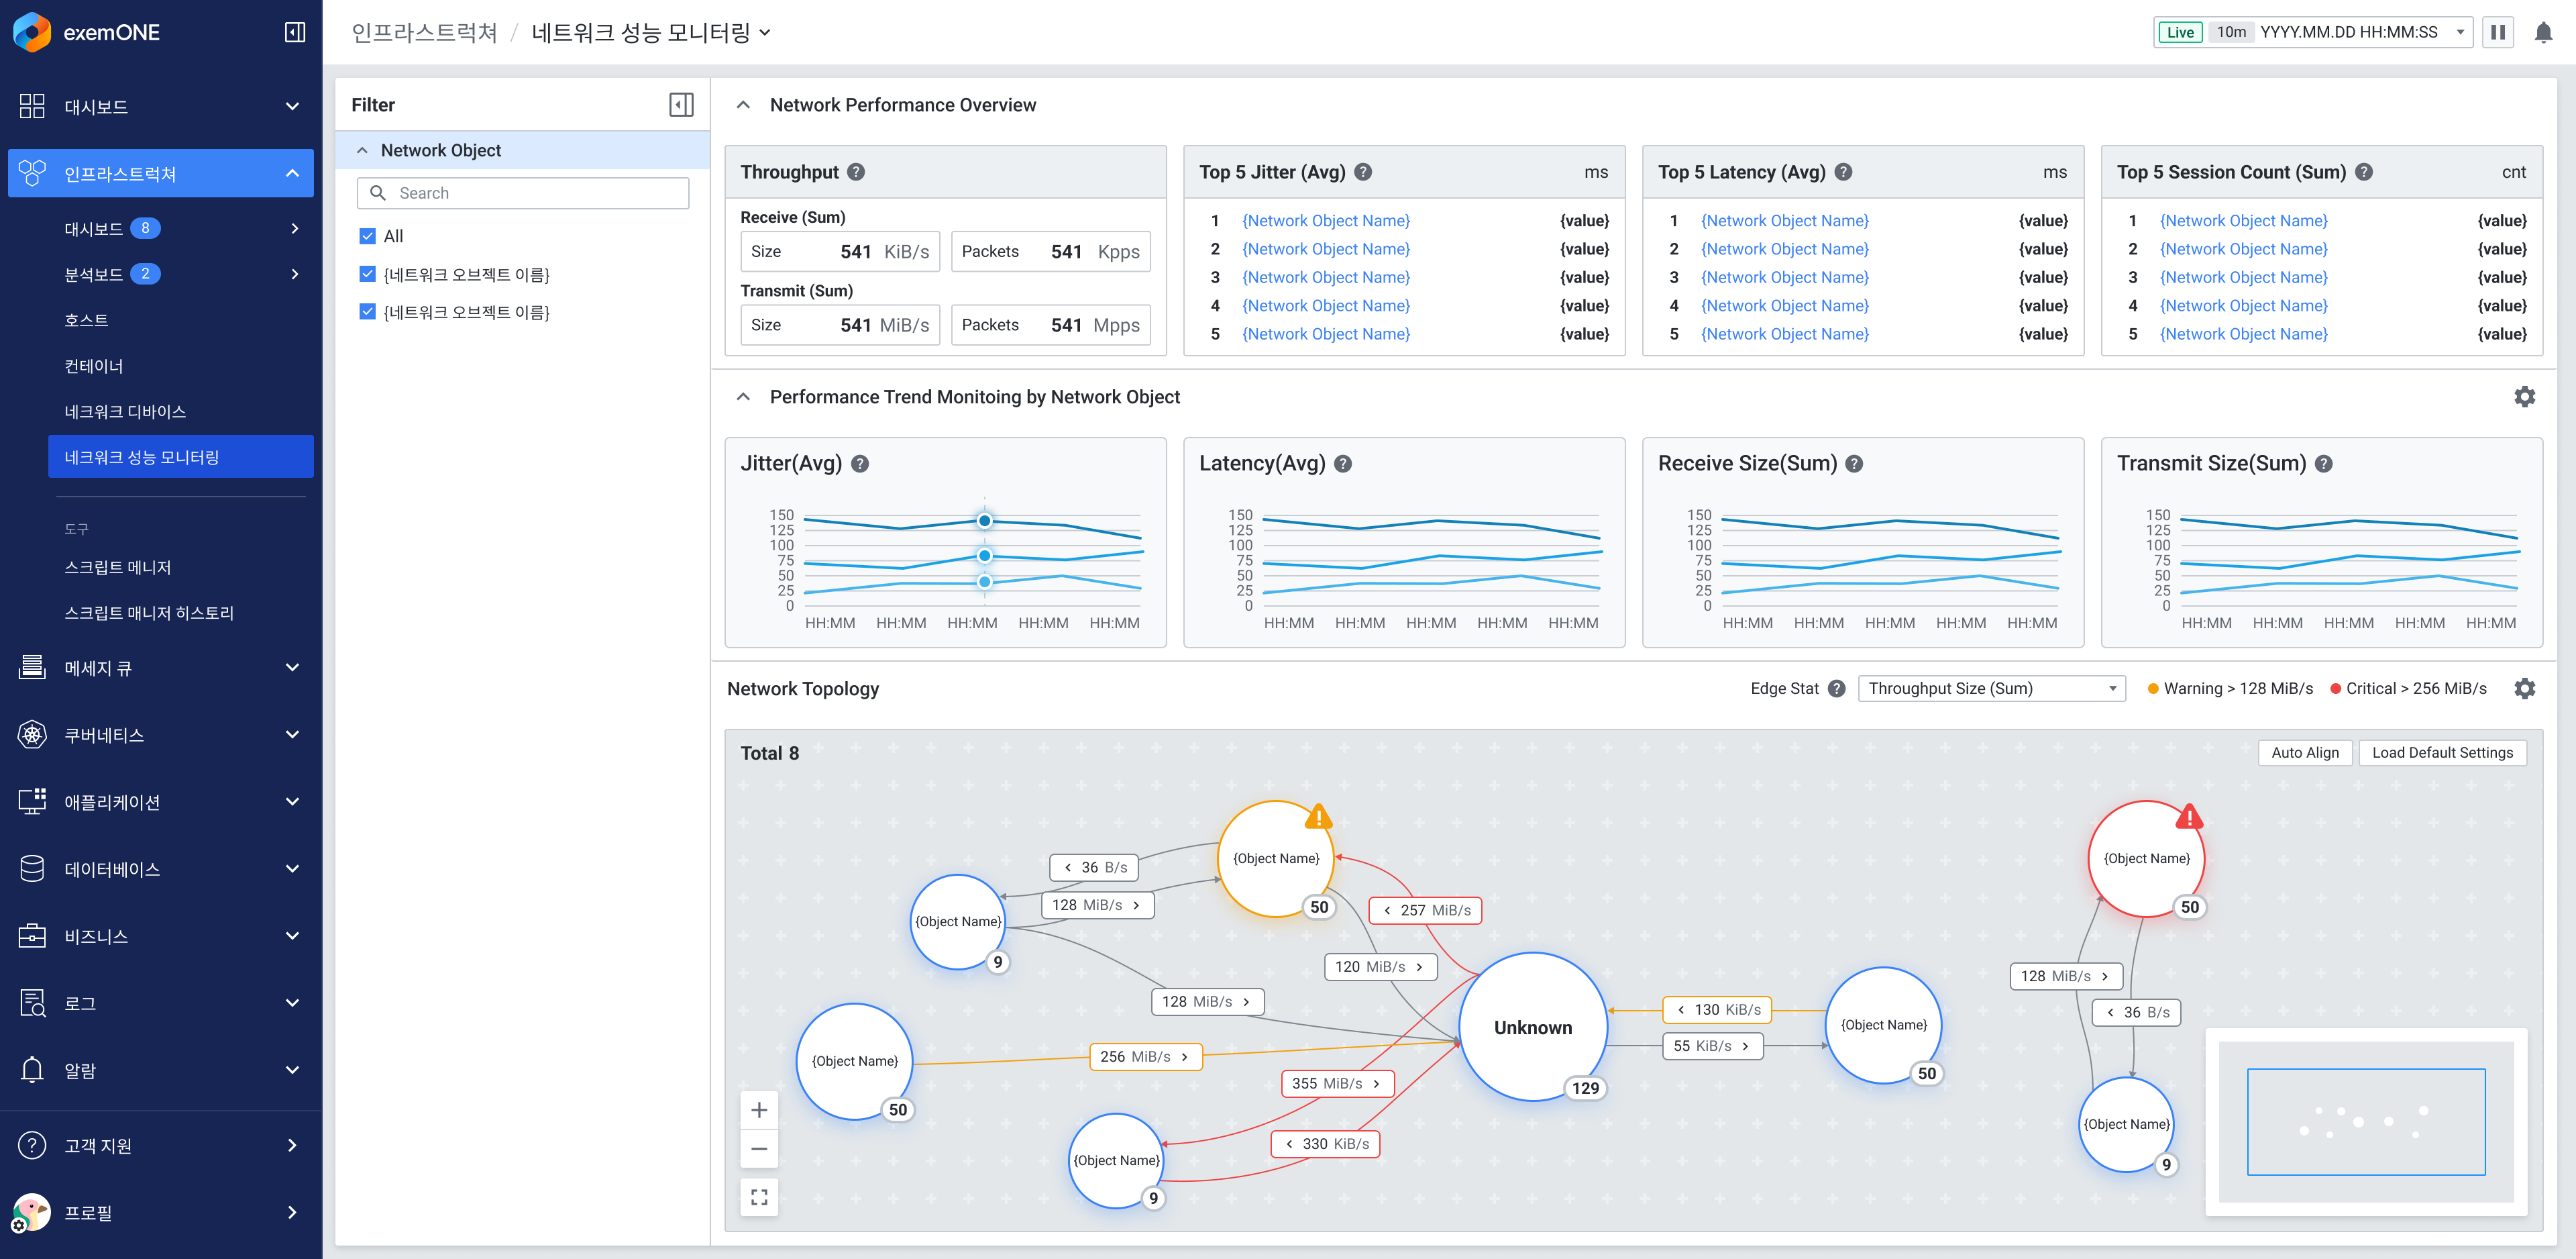Open Network Topology settings gear
2576x1259 pixels.
pyautogui.click(x=2524, y=689)
